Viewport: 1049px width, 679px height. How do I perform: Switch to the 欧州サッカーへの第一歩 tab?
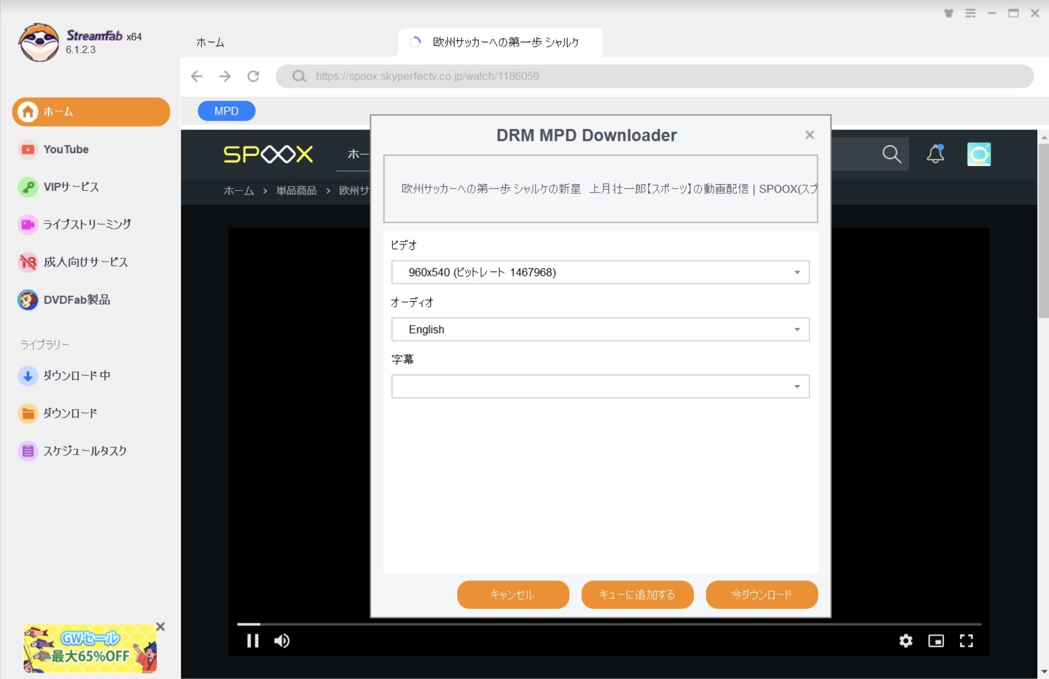500,42
